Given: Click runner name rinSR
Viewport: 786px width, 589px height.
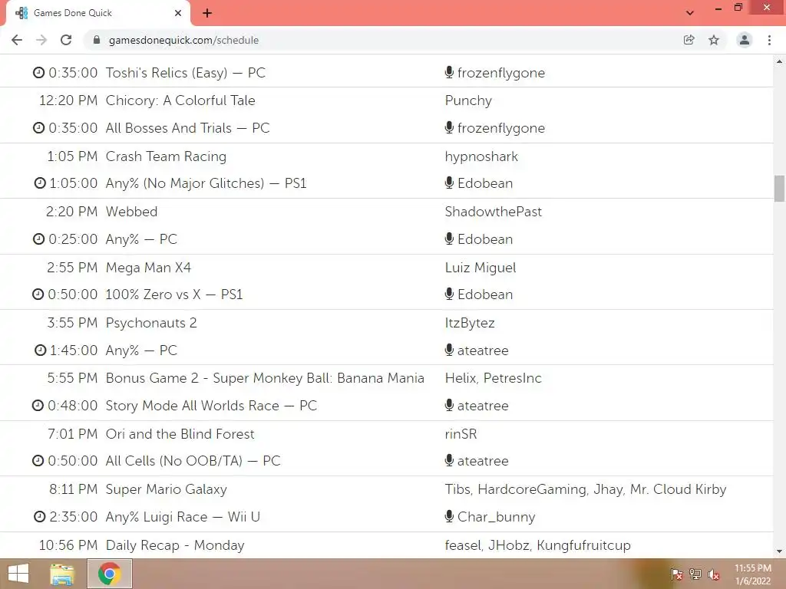Looking at the screenshot, I should click(461, 434).
